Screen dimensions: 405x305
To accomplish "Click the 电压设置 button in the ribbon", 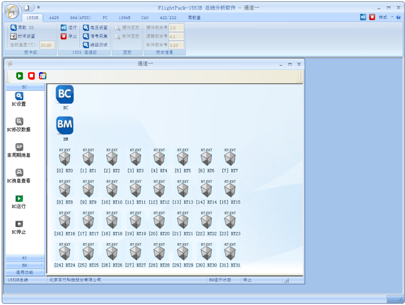I will pos(95,27).
